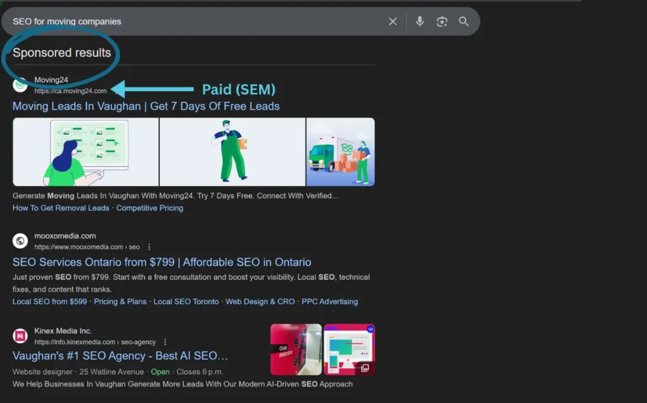This screenshot has height=403, width=647.
Task: Open SEO Services Ontario from $799 result
Action: 162,262
